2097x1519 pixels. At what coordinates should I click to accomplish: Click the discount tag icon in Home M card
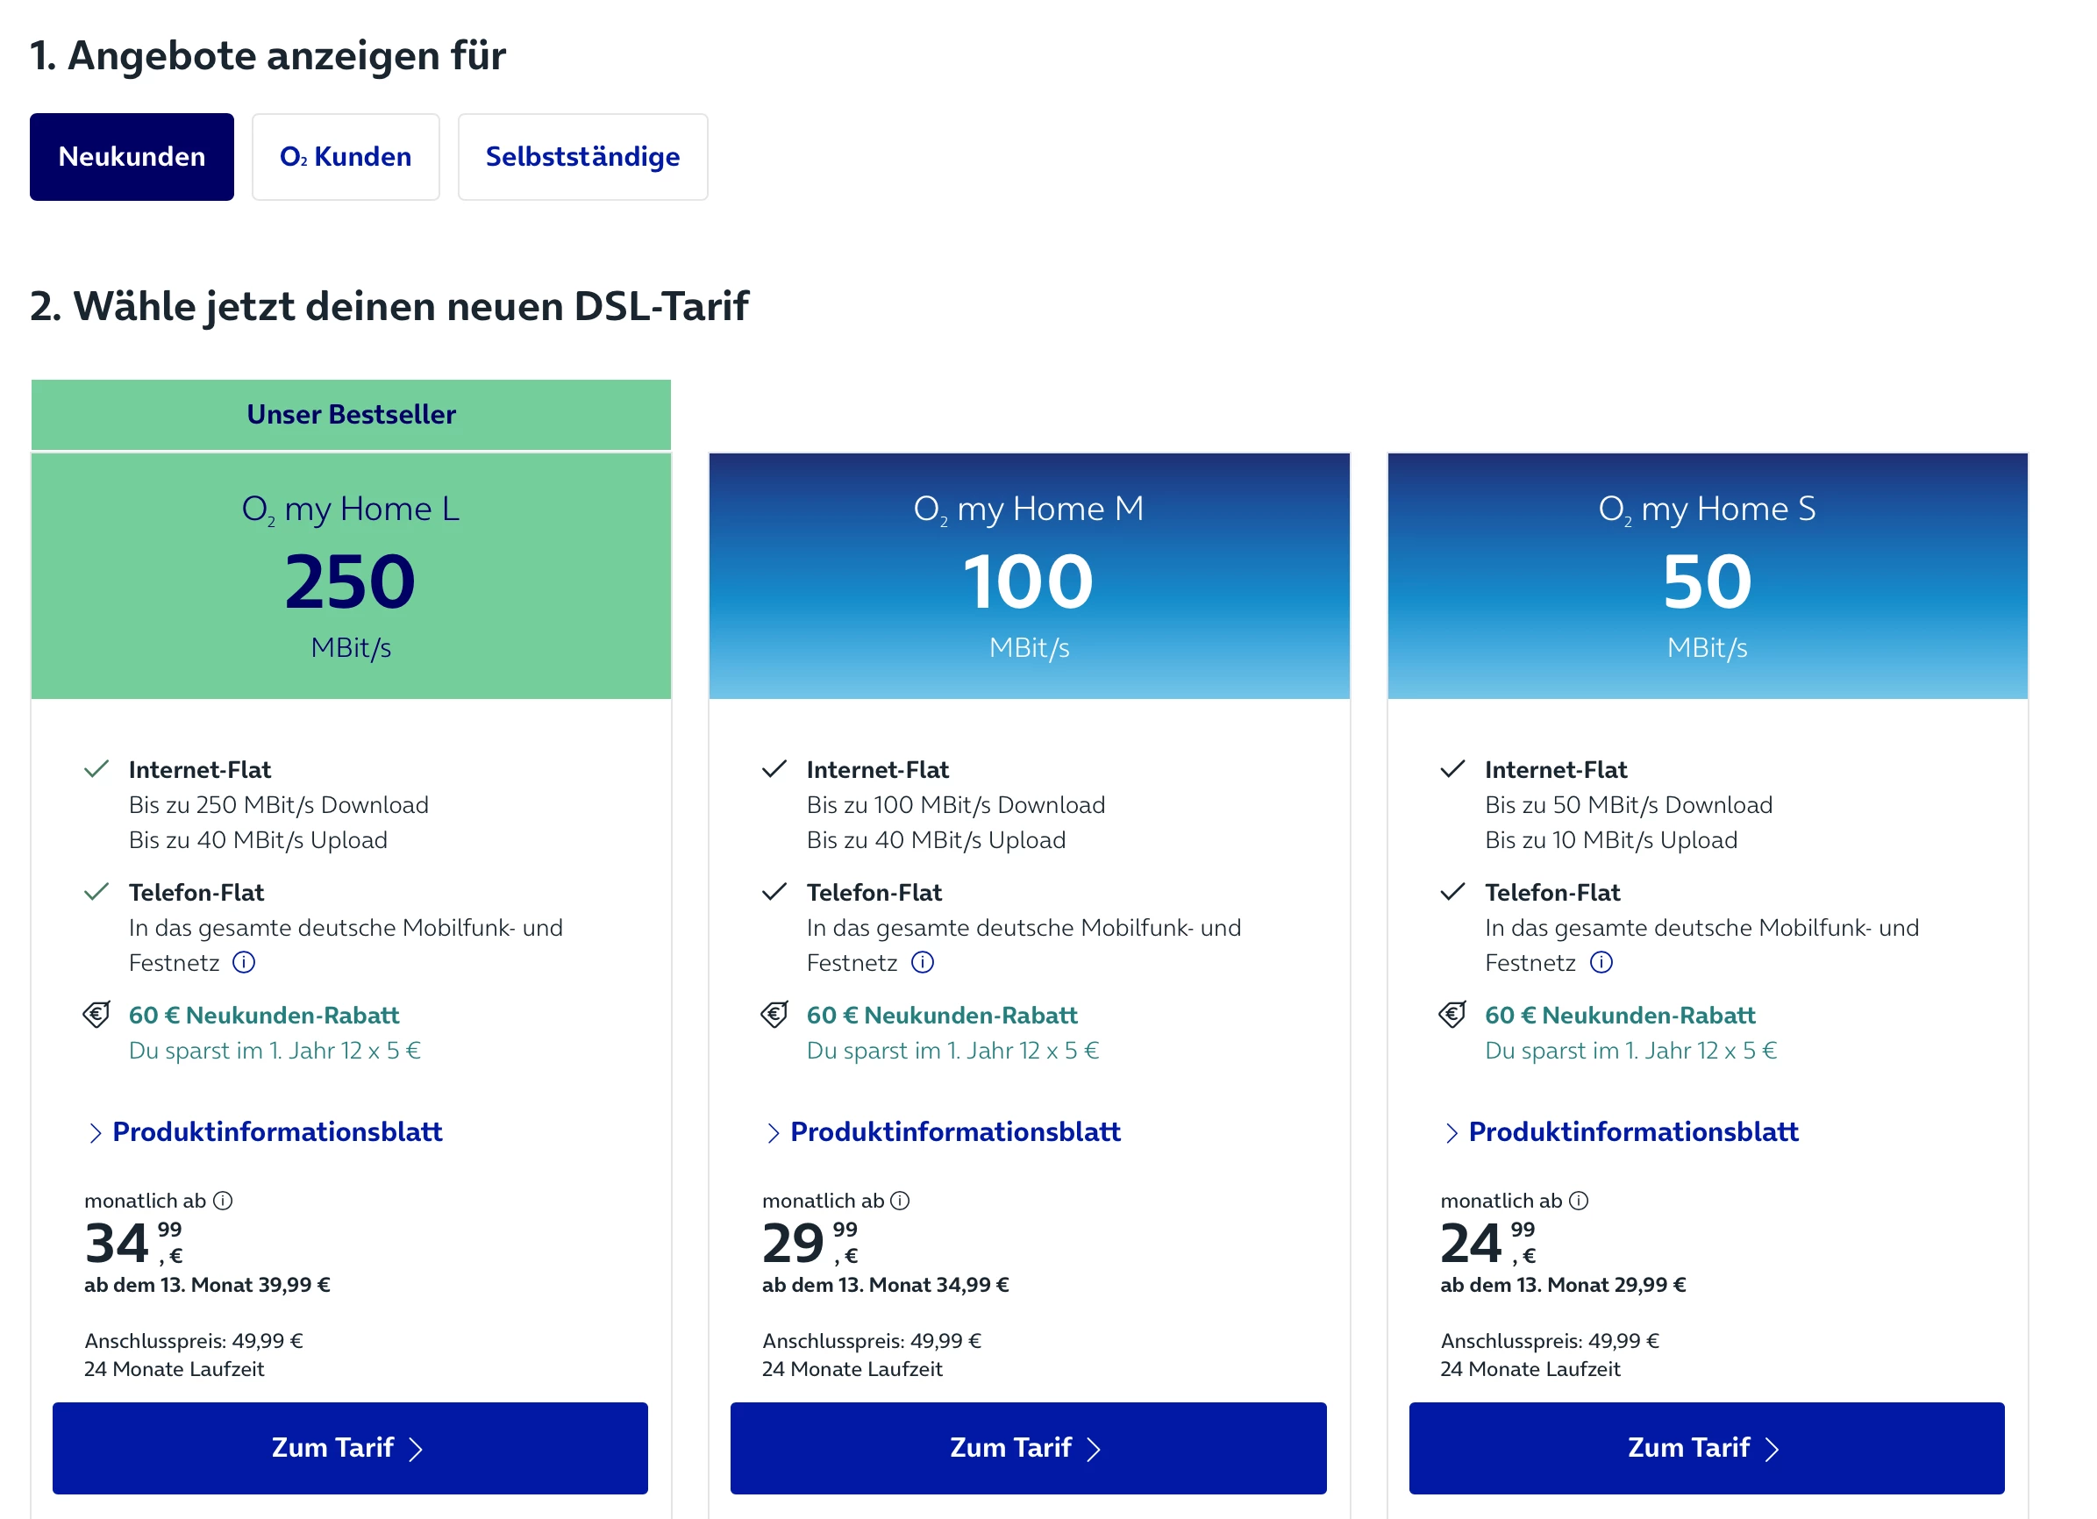774,1014
